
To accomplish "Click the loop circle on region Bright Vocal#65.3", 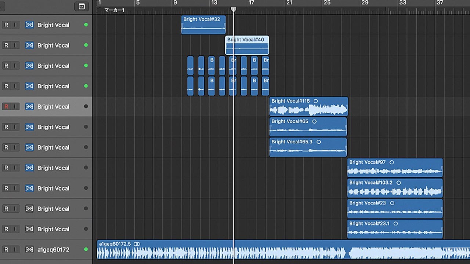I will click(x=319, y=142).
